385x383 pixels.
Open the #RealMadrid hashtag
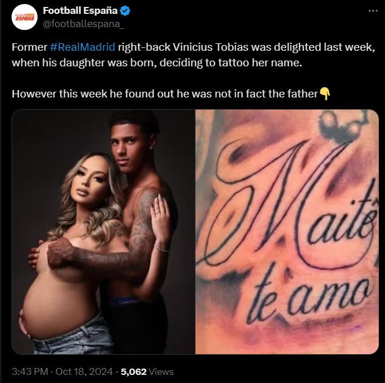click(83, 47)
